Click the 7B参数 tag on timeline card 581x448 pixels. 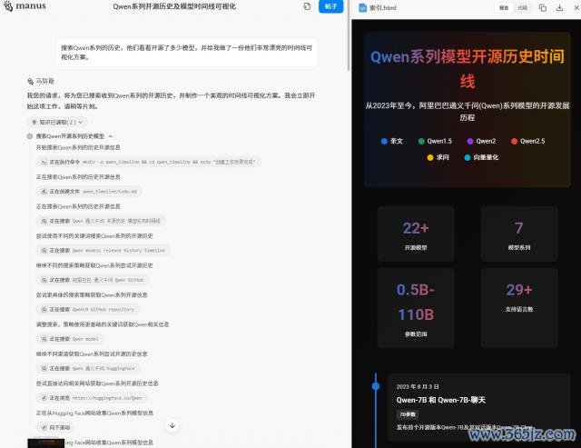[x=408, y=414]
